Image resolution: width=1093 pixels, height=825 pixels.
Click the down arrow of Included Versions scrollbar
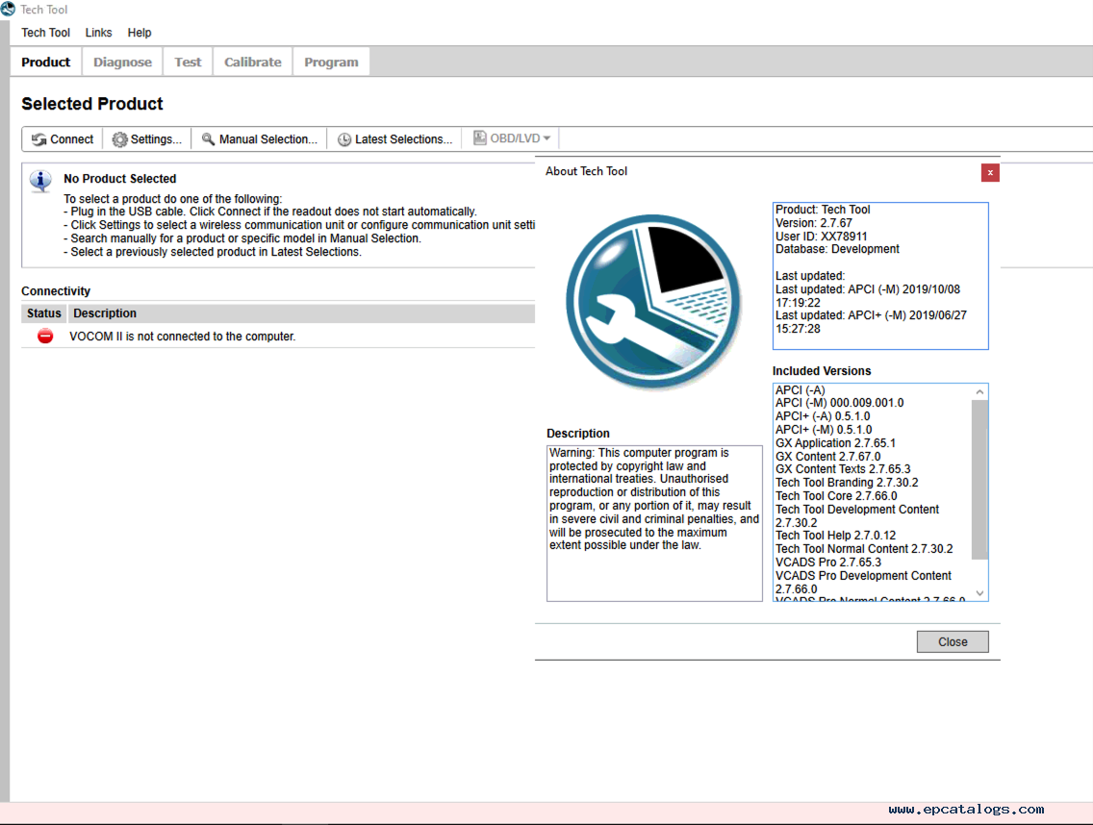point(979,593)
